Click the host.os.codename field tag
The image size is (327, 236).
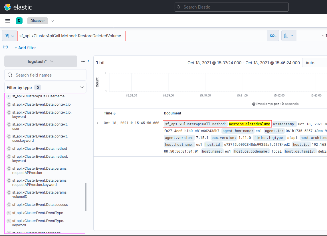point(251,151)
